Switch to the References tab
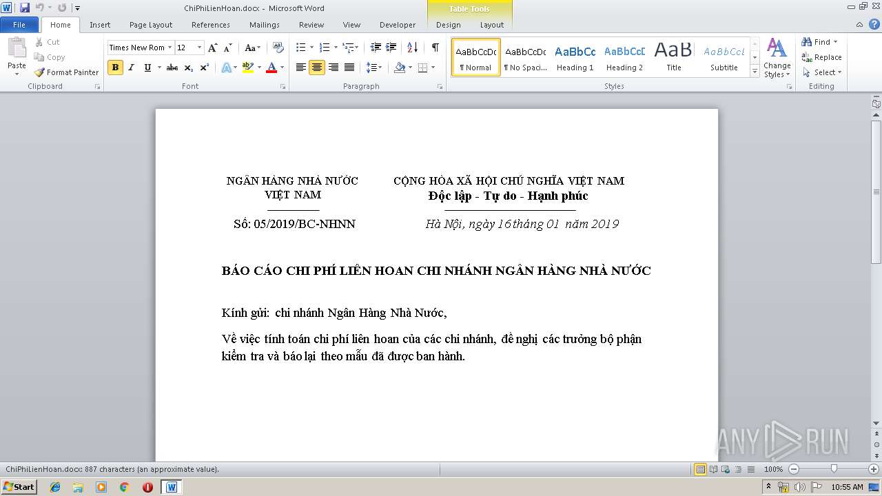Viewport: 882px width, 496px height. pyautogui.click(x=211, y=25)
